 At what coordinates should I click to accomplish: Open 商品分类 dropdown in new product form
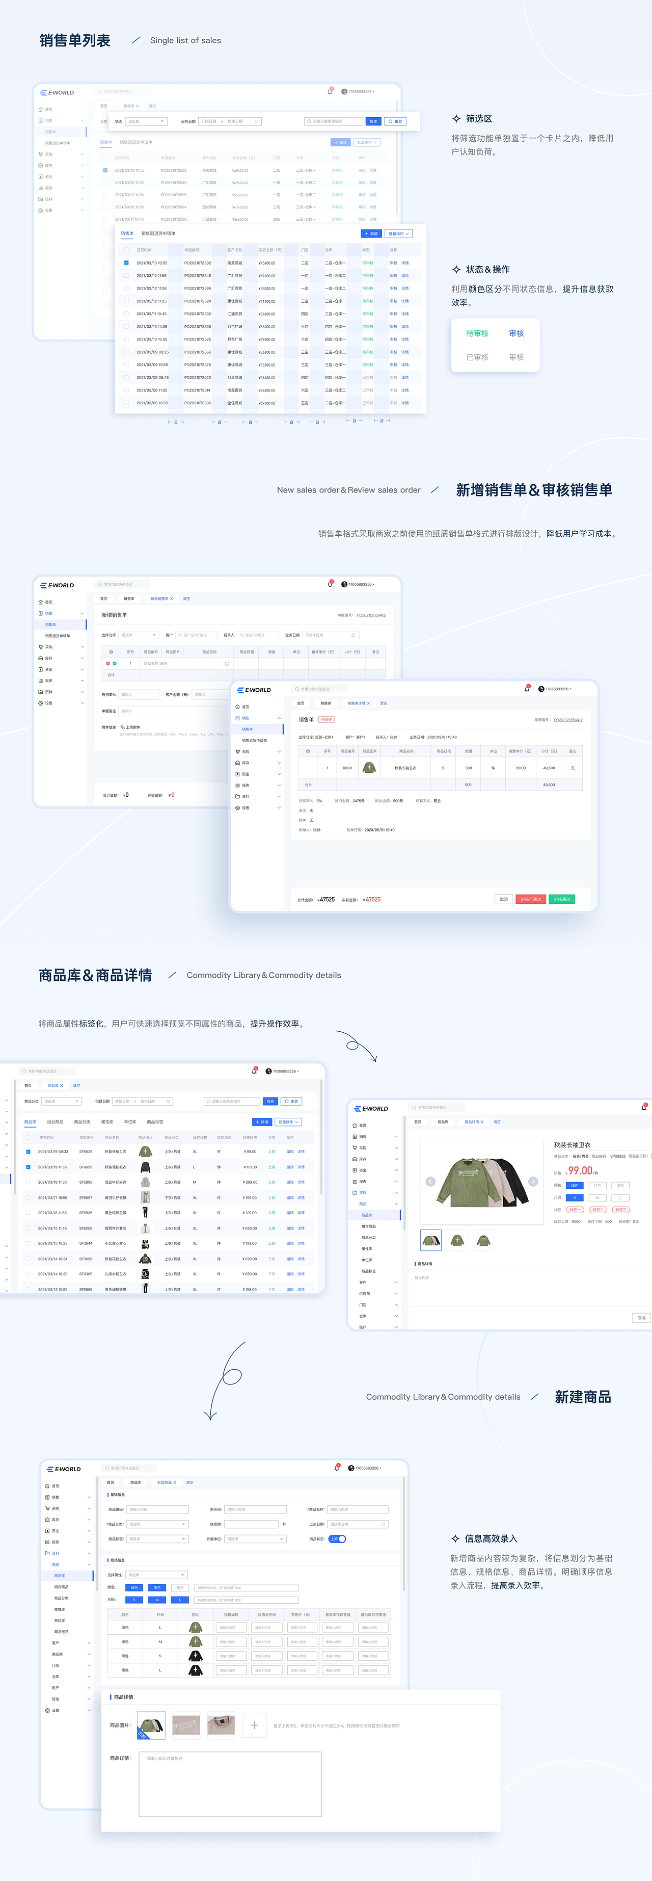point(157,1524)
